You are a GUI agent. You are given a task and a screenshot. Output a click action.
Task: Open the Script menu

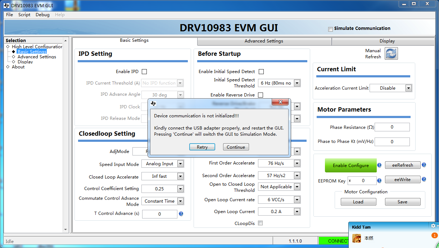(24, 15)
